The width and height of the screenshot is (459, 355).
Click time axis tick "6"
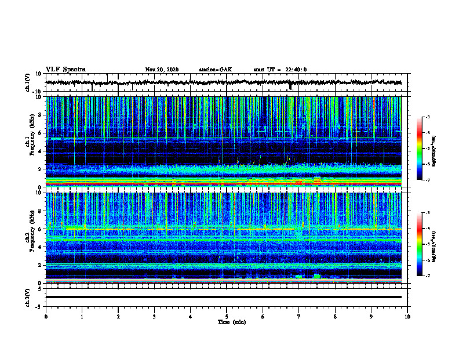[x=263, y=317]
